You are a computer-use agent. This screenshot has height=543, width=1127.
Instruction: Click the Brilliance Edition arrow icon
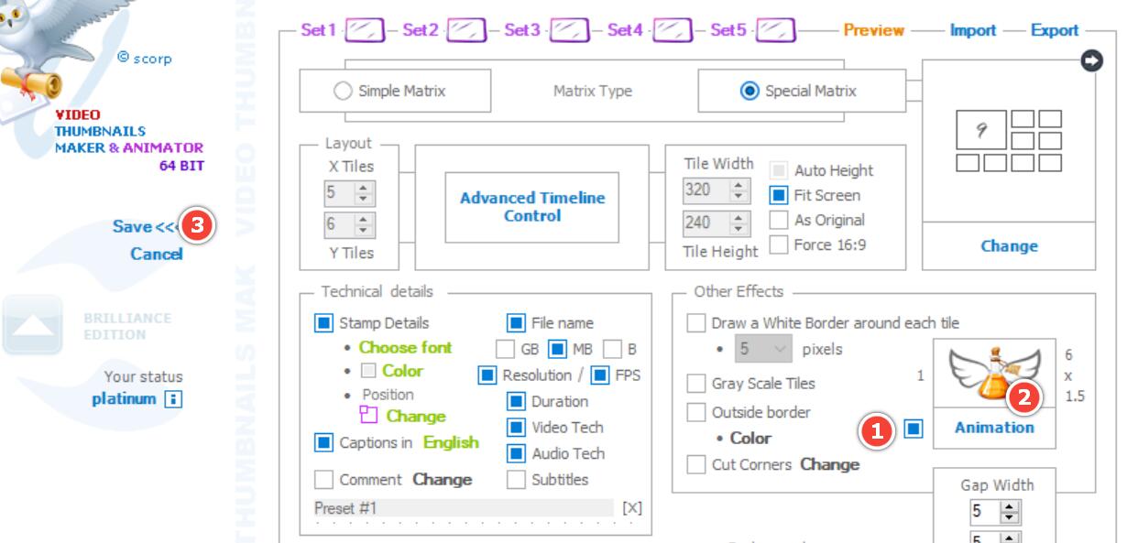coord(32,325)
